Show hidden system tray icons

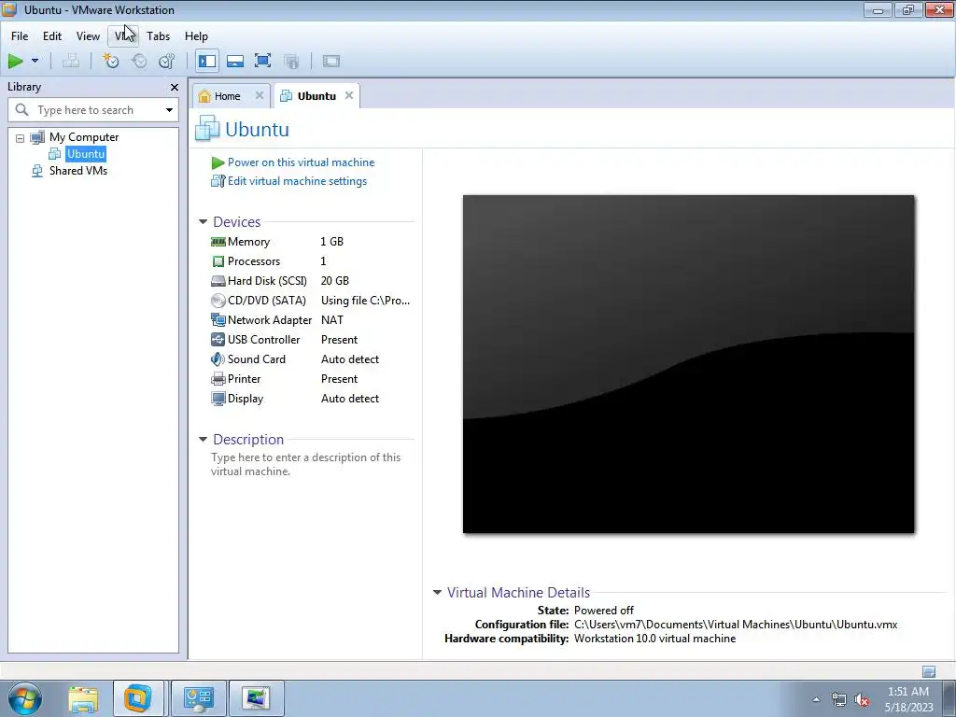816,699
